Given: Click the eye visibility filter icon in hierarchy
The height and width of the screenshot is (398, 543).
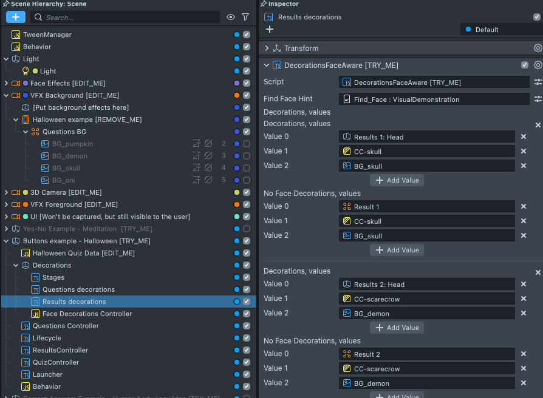Looking at the screenshot, I should [231, 18].
